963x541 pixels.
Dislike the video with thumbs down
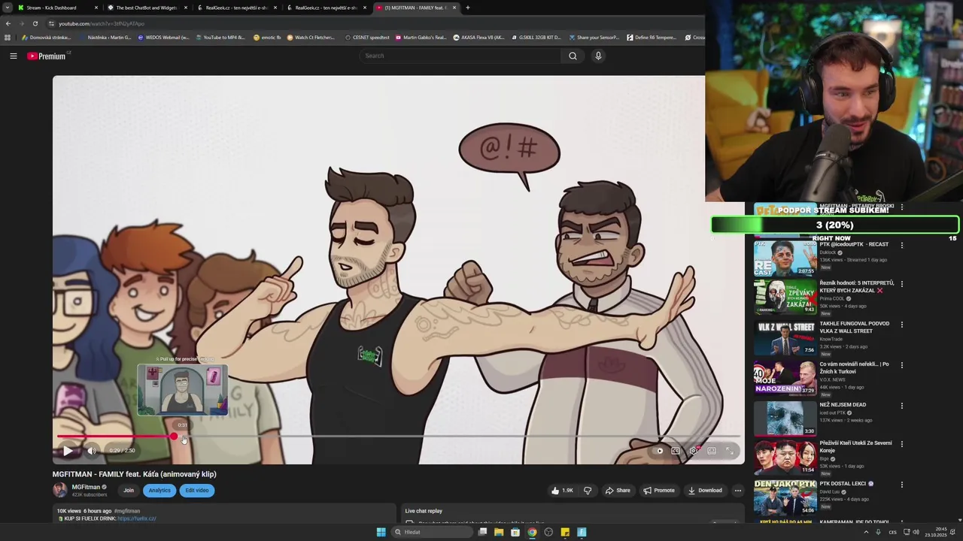(588, 491)
